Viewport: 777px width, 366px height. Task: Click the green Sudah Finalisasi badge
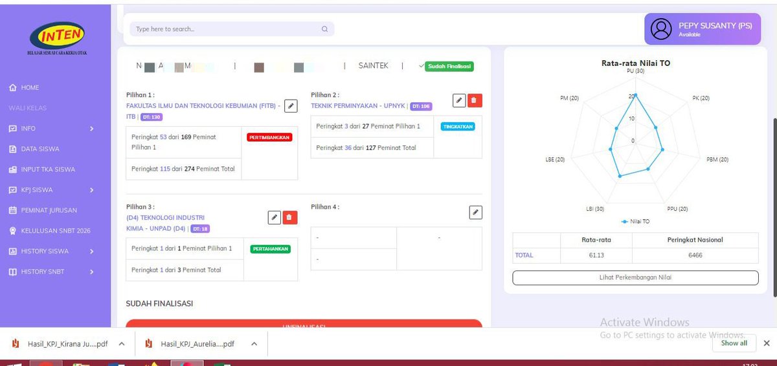click(x=449, y=66)
